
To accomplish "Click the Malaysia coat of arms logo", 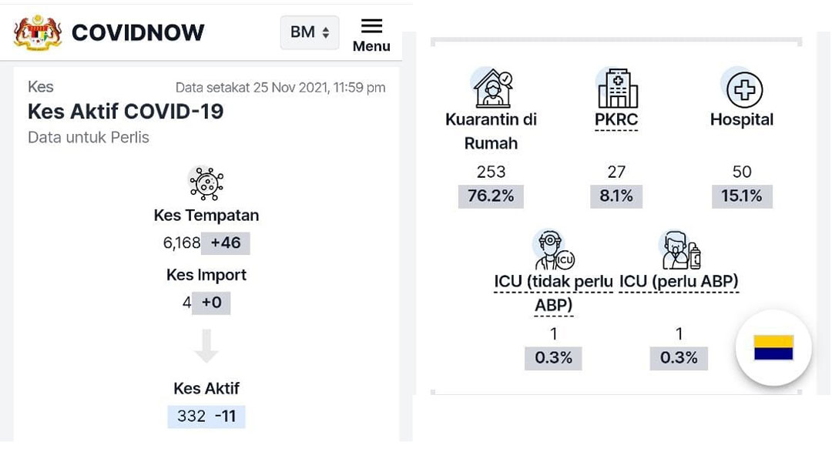I will pos(38,33).
